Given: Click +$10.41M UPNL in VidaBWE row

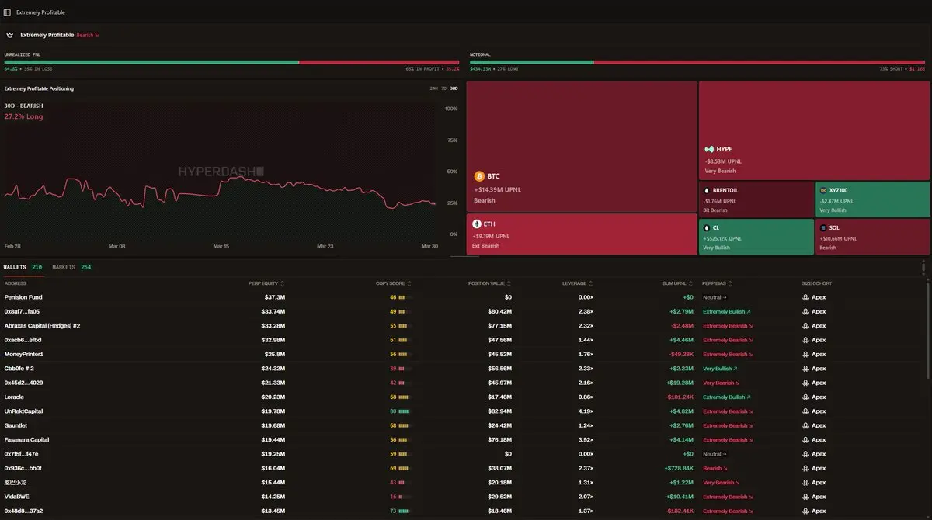Looking at the screenshot, I should (680, 497).
